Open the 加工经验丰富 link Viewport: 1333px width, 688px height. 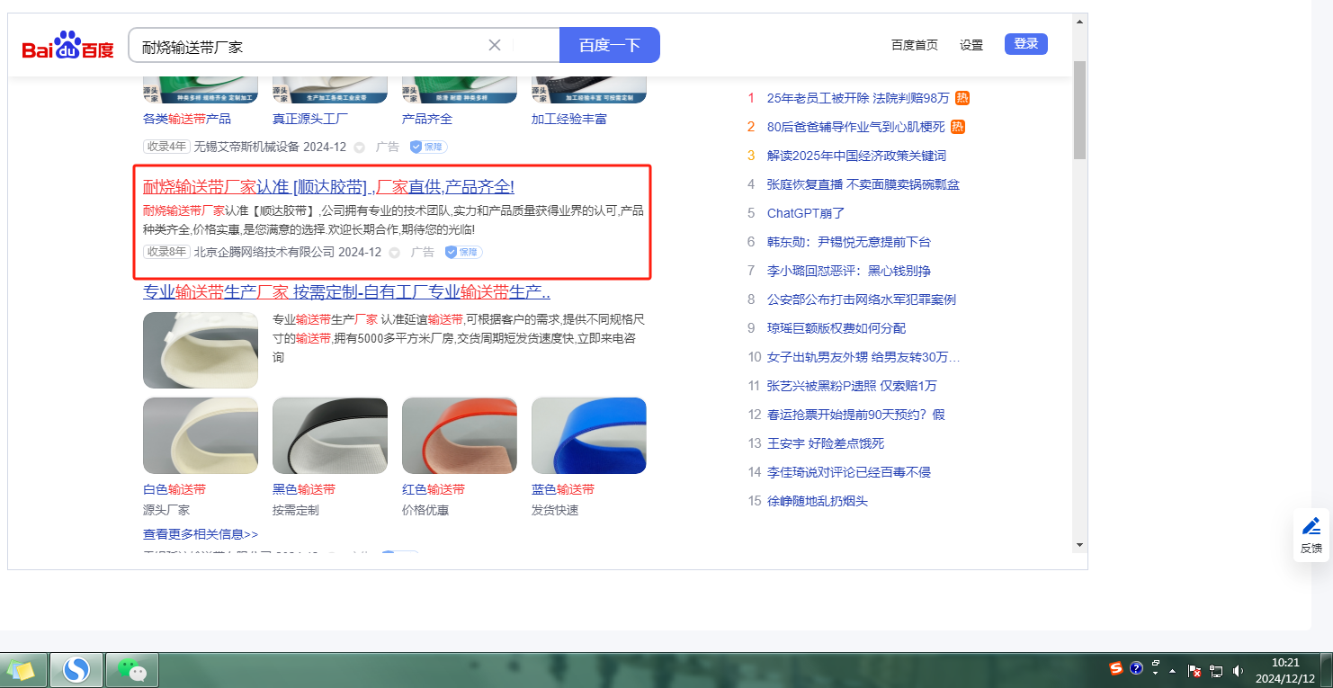click(x=569, y=119)
